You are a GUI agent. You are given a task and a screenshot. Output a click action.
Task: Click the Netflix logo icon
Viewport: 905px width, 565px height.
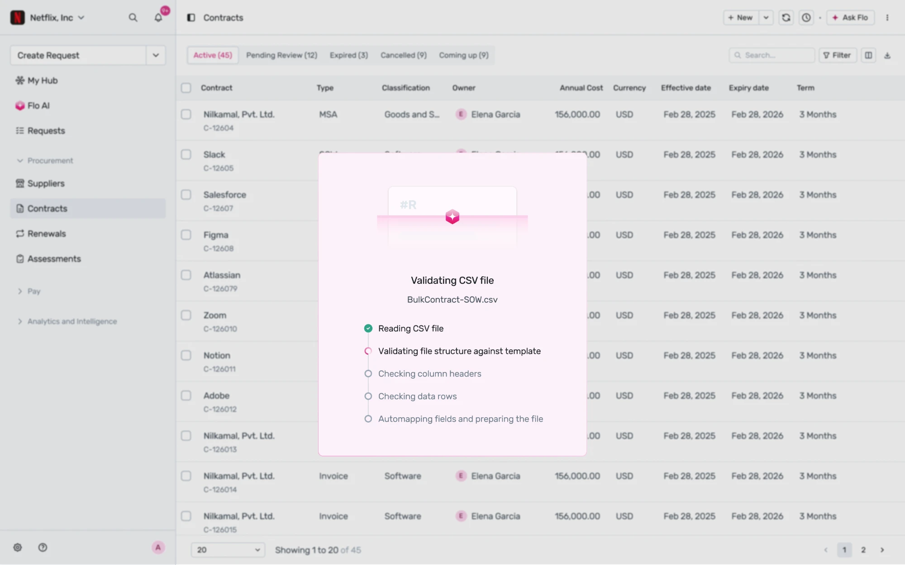point(17,18)
